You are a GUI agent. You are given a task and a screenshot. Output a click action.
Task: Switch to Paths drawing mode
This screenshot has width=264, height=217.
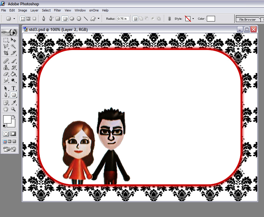(28, 19)
